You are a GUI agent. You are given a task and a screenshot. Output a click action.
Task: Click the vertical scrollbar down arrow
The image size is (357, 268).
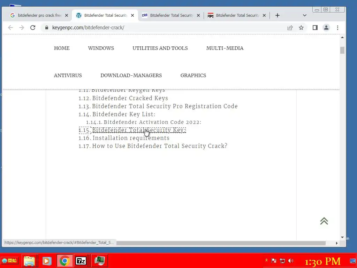point(342,237)
